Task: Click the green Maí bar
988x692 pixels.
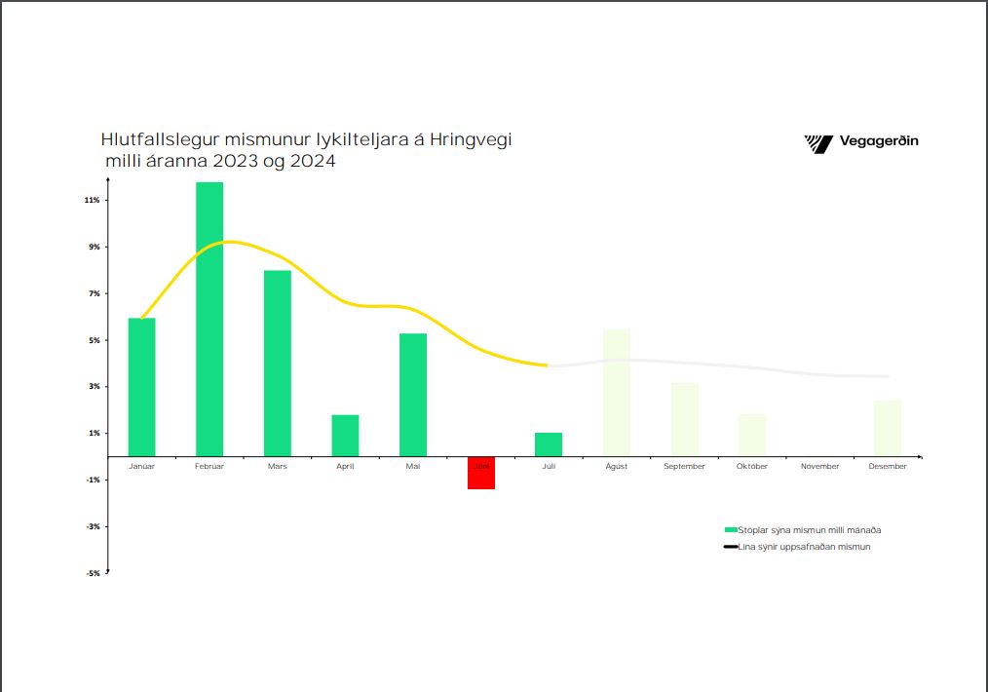Action: coord(413,395)
